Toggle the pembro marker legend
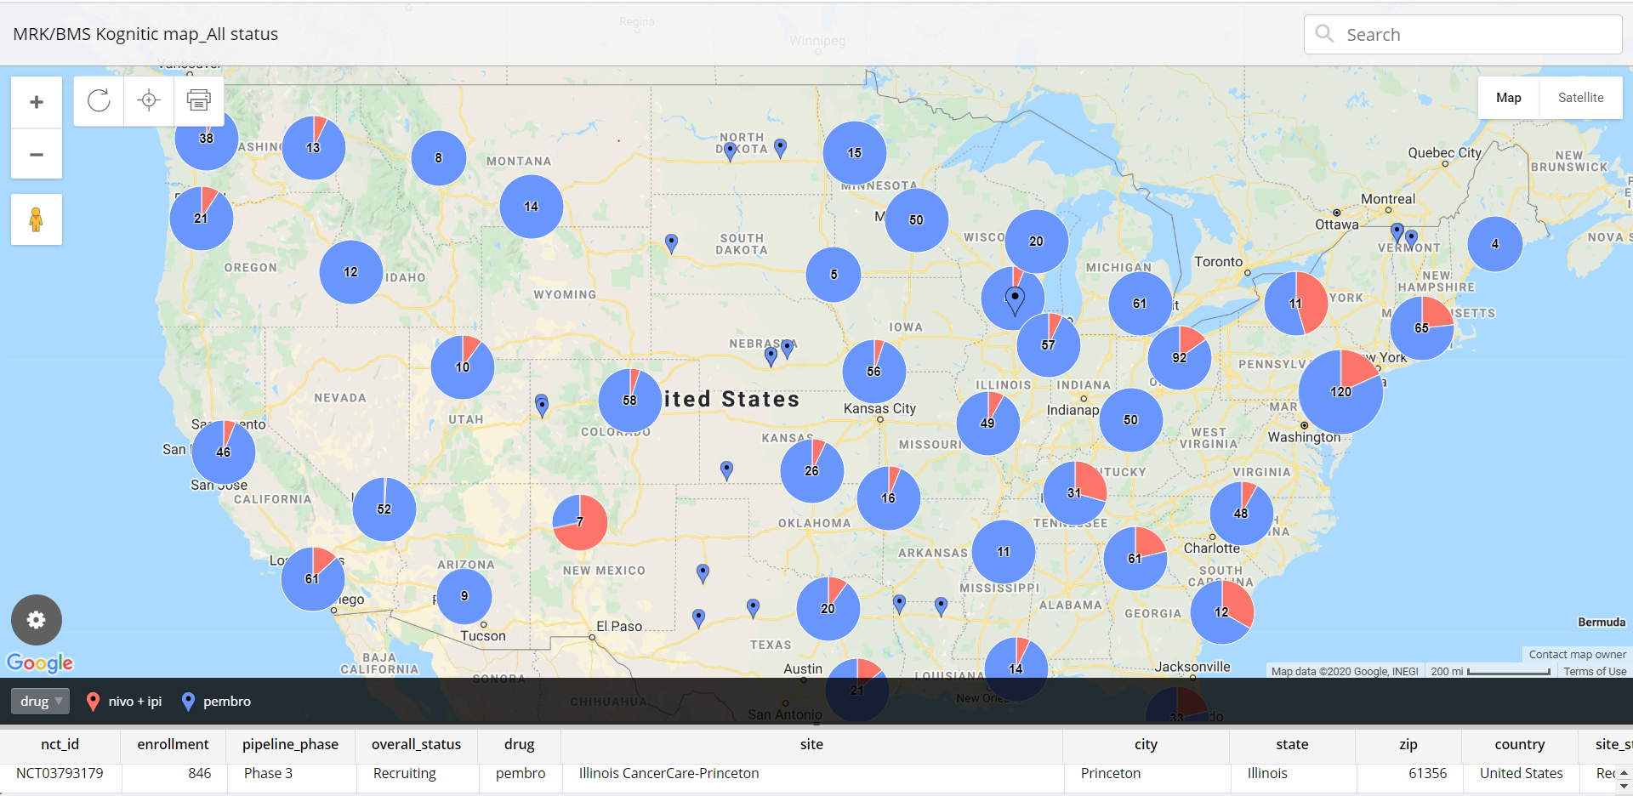This screenshot has width=1633, height=796. point(215,701)
